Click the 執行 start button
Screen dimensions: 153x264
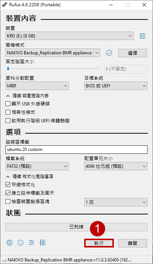pyautogui.click(x=99, y=243)
